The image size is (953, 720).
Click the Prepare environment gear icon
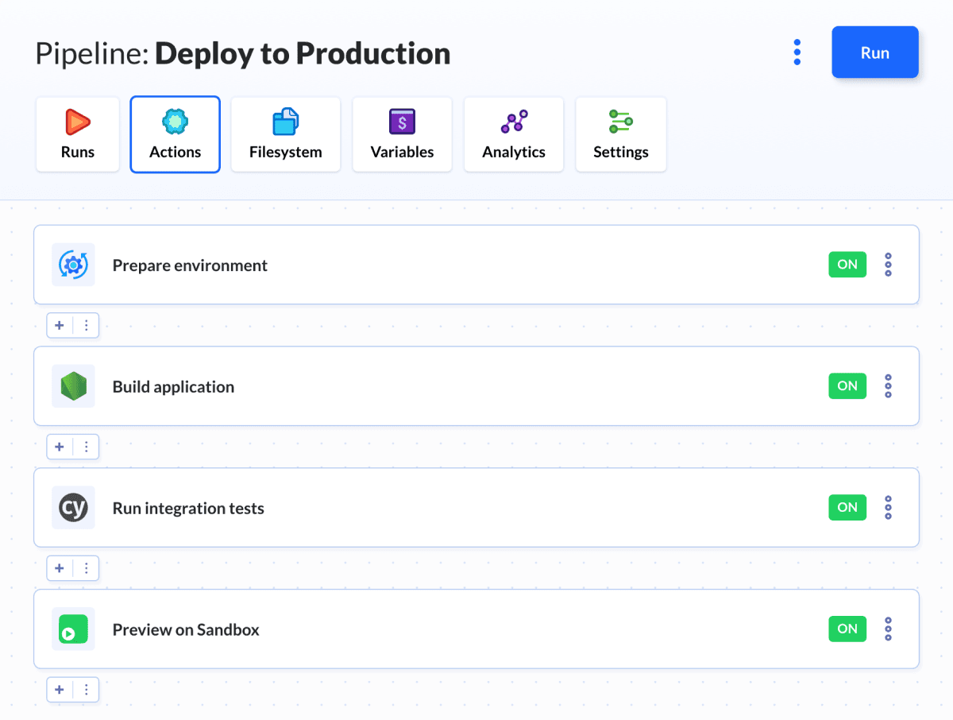point(73,265)
